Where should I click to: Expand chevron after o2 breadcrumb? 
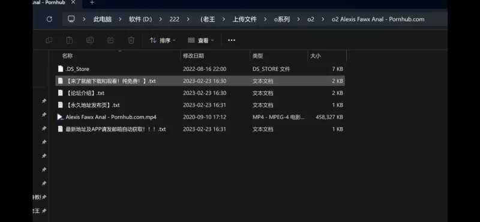(x=323, y=19)
